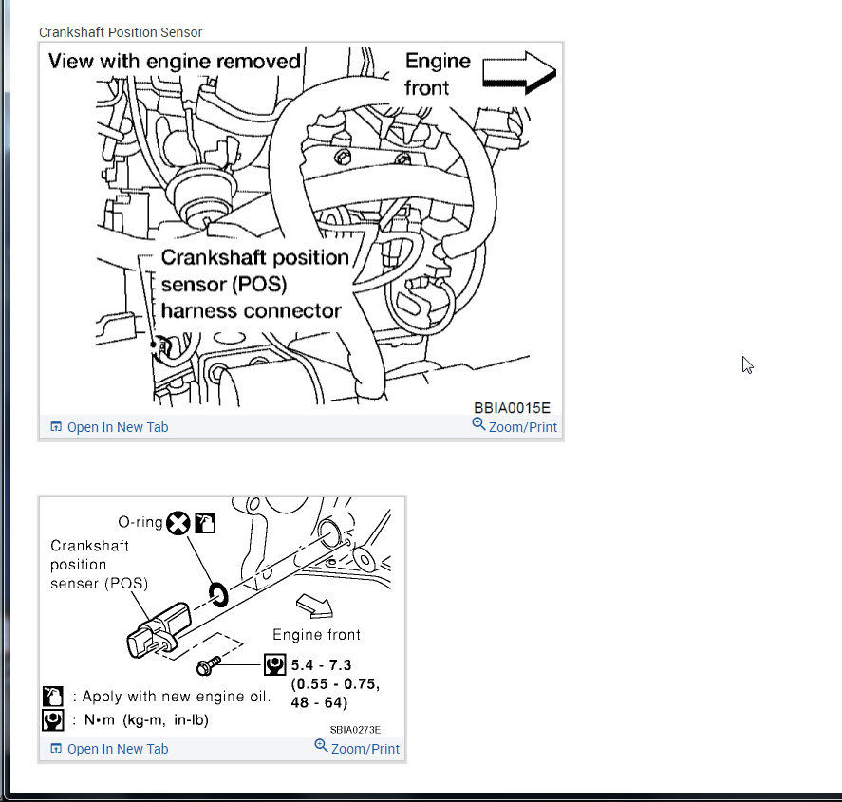
Task: Click the O-ring and sensor torque diagram
Action: (222, 617)
